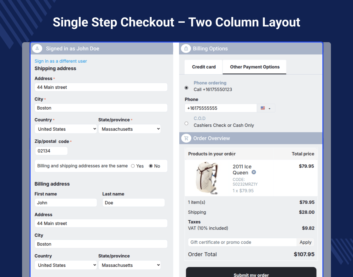Select the Phone ordering payment option

point(186,88)
